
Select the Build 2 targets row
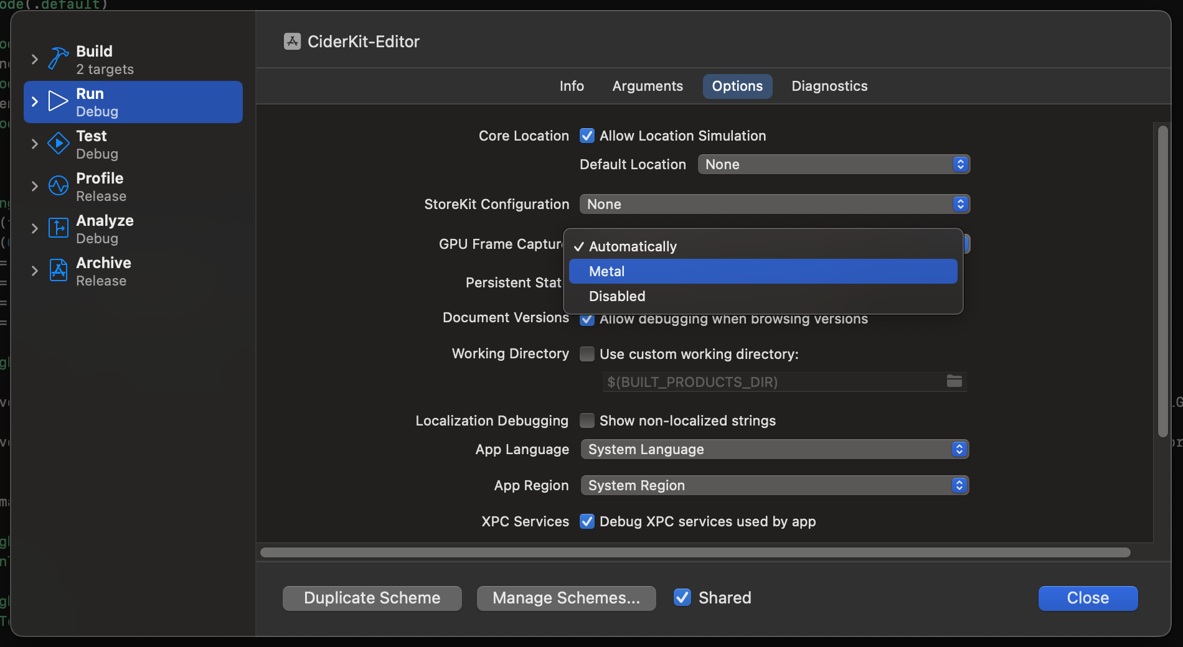point(133,60)
